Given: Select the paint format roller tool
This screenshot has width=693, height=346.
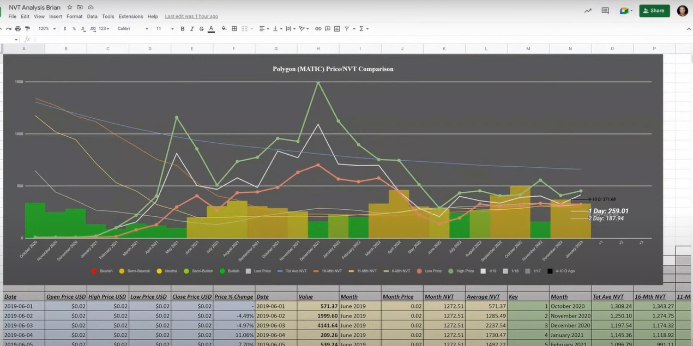Looking at the screenshot, I should [27, 28].
